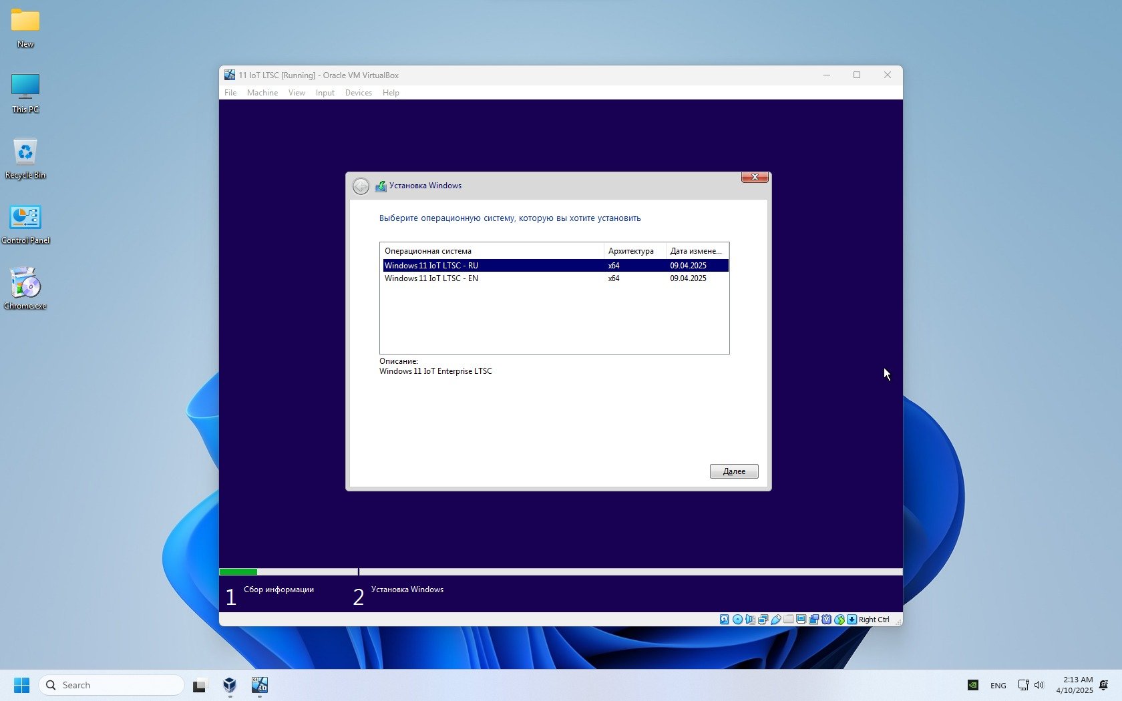The image size is (1122, 701).
Task: Click the keyboard capture arrow icon
Action: coord(852,620)
